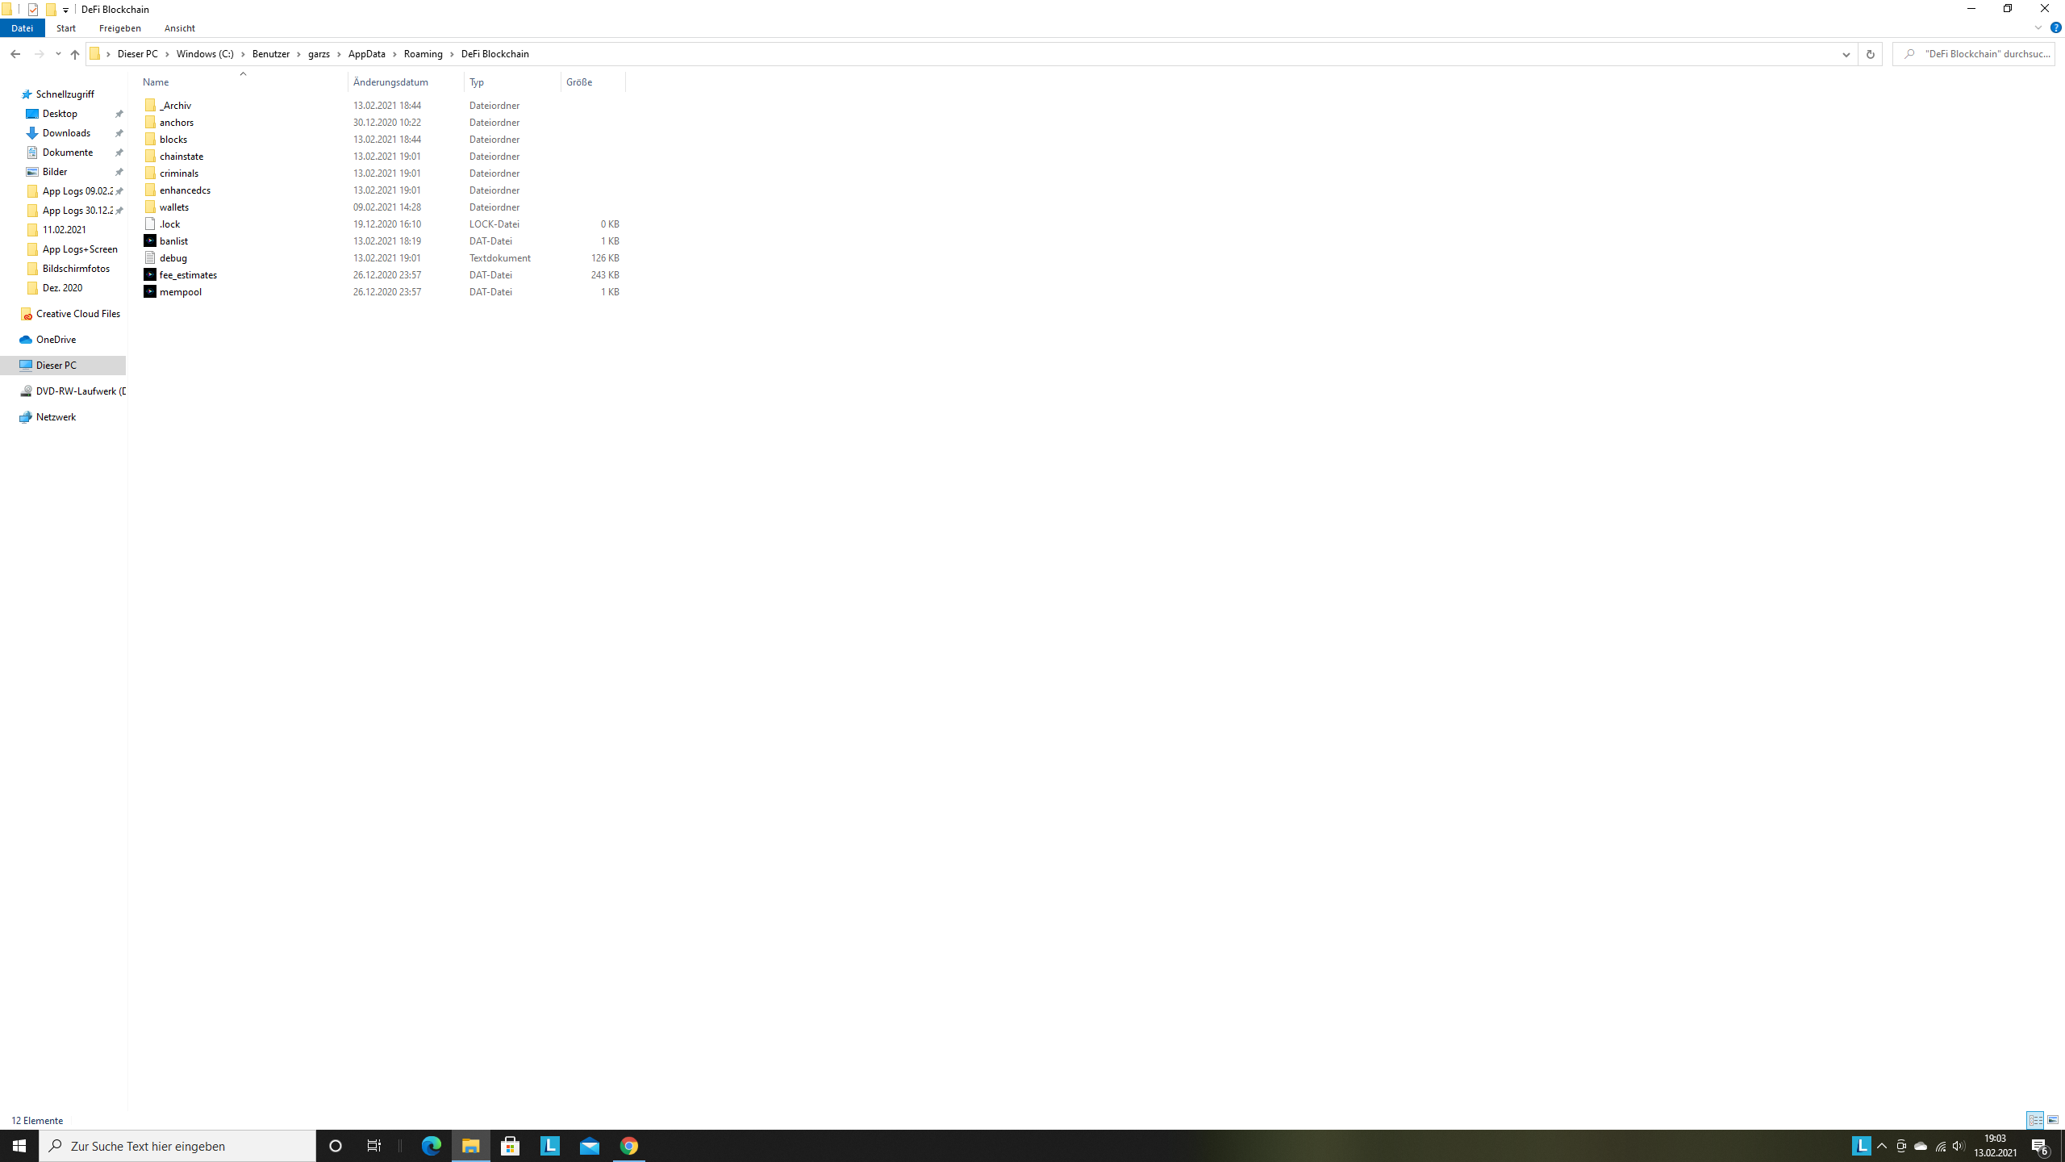This screenshot has height=1162, width=2065.
Task: Open Explorer help icon
Action: point(2055,27)
